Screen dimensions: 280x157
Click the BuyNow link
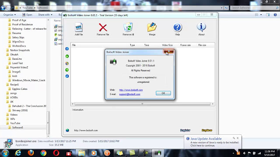pos(207,130)
